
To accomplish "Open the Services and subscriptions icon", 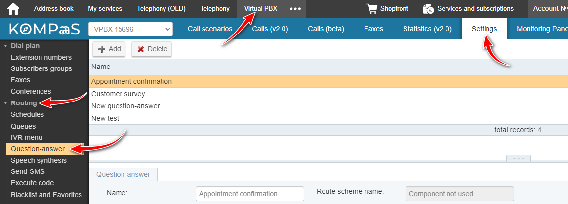I will pos(429,9).
